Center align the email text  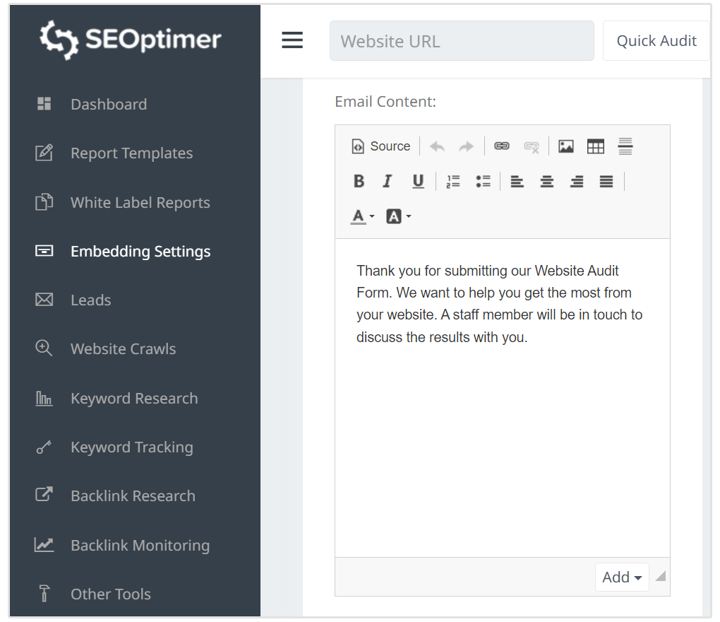point(547,182)
